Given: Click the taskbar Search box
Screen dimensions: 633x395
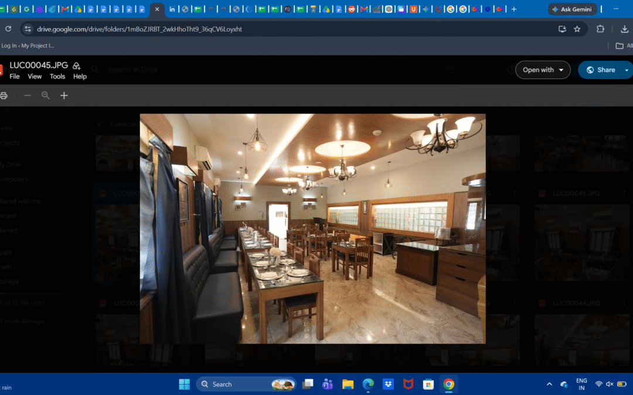Looking at the screenshot, I should (x=246, y=384).
